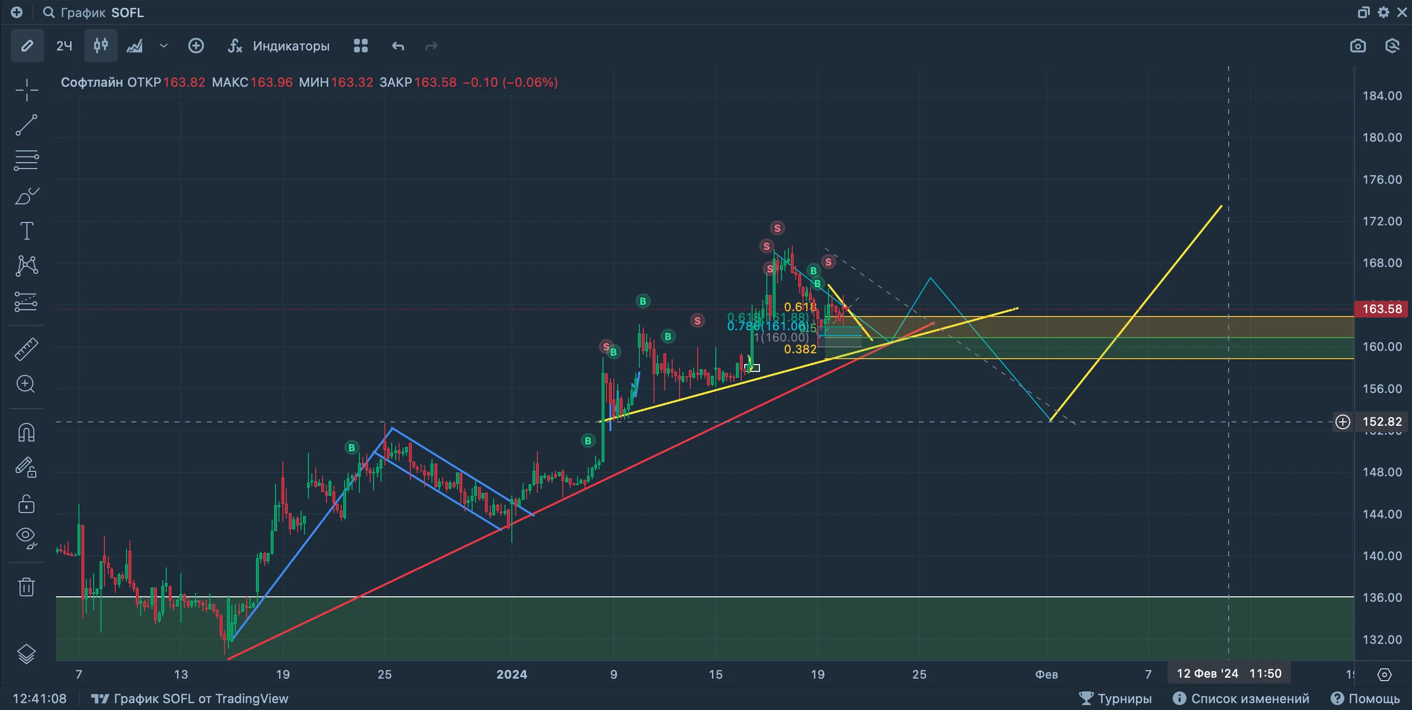Select the 0.786(161.06) Fibonacci level label
This screenshot has width=1412, height=710.
point(767,326)
